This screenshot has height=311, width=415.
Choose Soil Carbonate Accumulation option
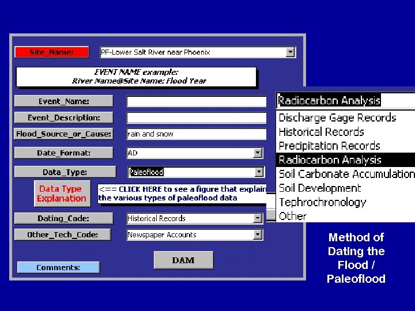click(345, 174)
